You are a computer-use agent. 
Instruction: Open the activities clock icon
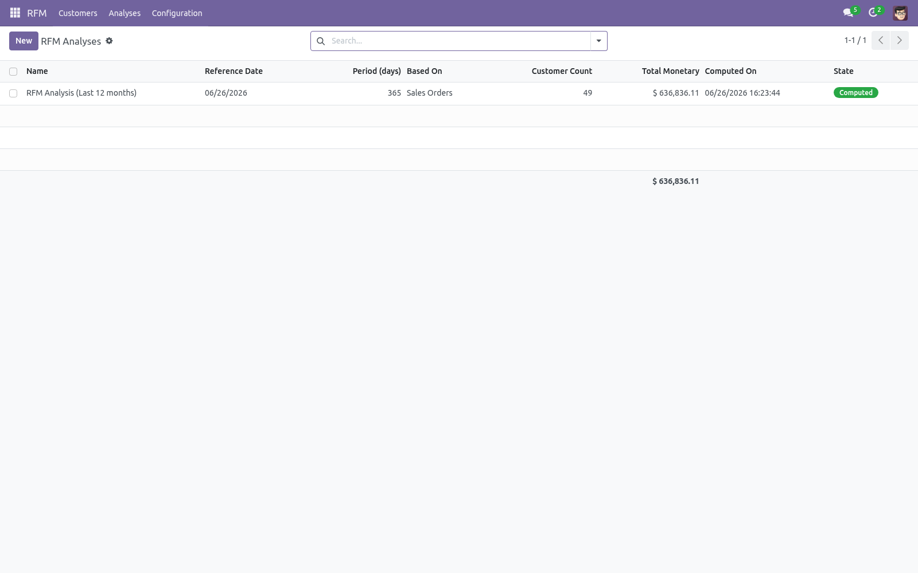[873, 13]
